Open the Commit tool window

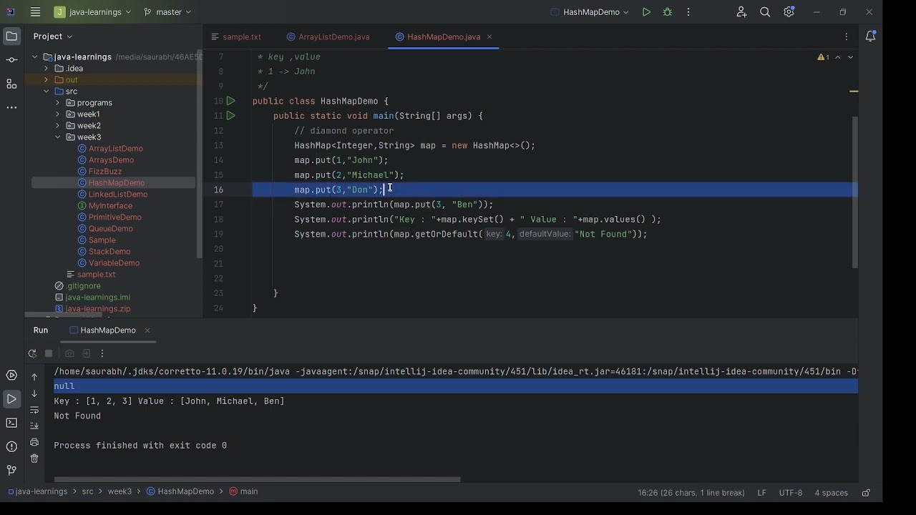tap(11, 60)
